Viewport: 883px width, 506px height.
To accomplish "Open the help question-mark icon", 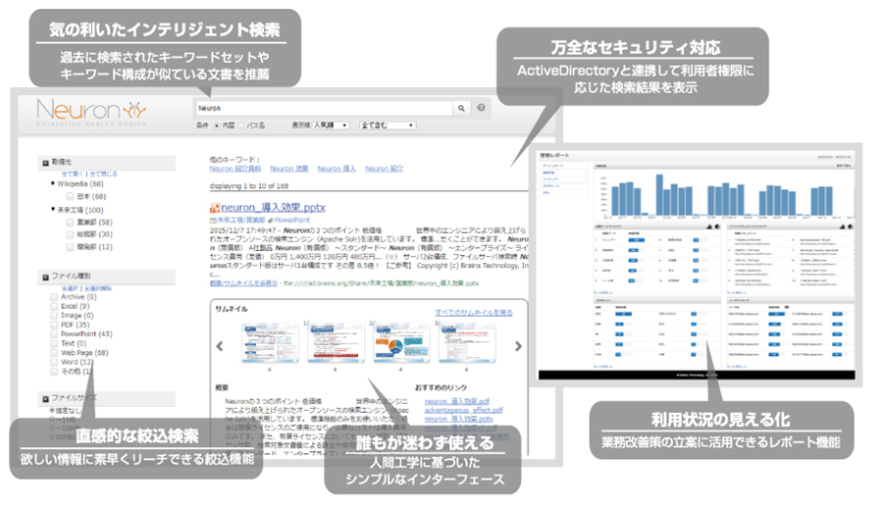I will click(481, 108).
